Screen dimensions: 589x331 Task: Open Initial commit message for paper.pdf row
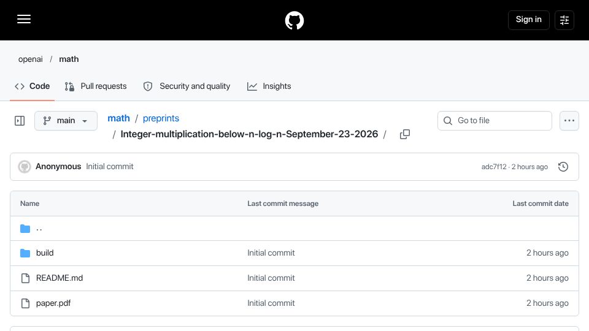click(271, 303)
